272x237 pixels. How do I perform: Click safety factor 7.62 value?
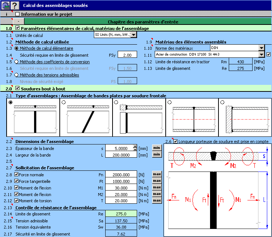coord(121,234)
